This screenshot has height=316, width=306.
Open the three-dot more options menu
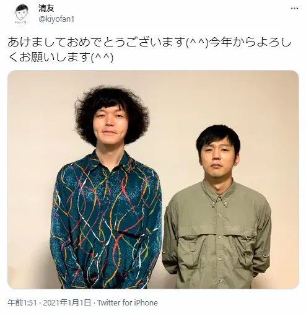point(294,9)
